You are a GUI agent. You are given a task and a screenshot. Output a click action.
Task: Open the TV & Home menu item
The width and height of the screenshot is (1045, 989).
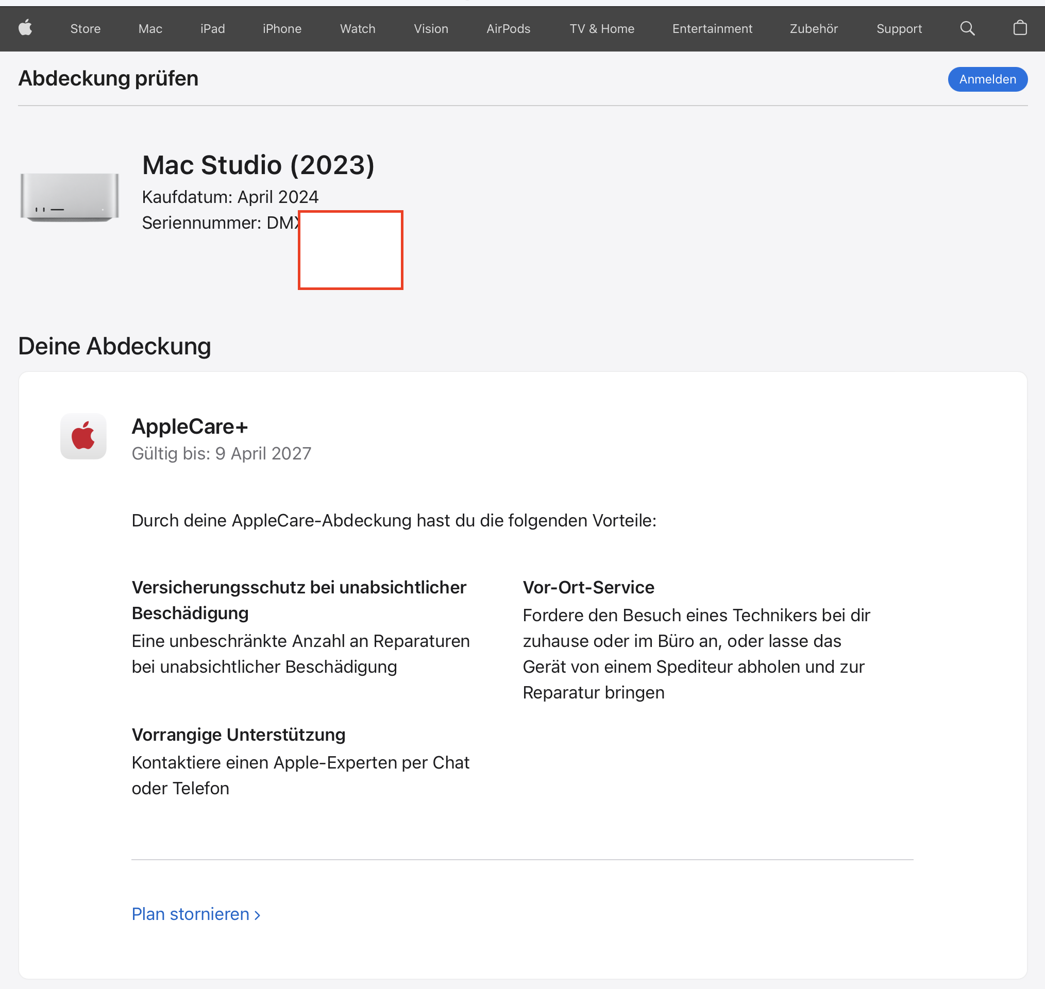tap(601, 29)
